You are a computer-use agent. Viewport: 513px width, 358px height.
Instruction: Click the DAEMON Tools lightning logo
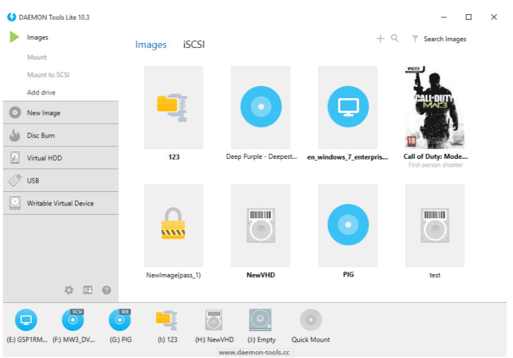click(x=12, y=17)
